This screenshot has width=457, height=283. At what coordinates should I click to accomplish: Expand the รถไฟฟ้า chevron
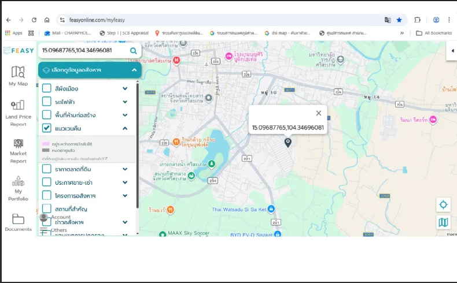(x=125, y=102)
